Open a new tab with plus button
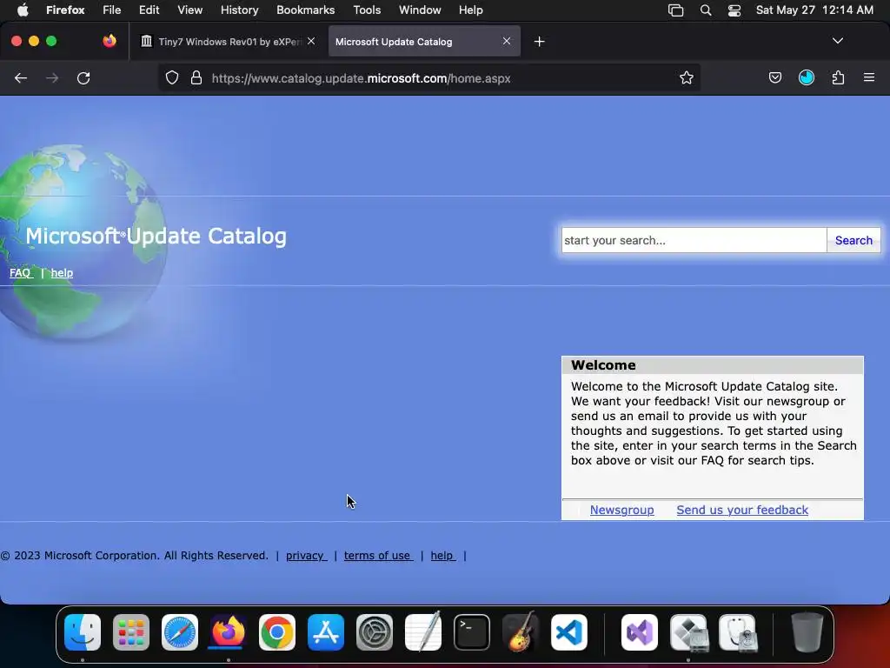 click(539, 42)
